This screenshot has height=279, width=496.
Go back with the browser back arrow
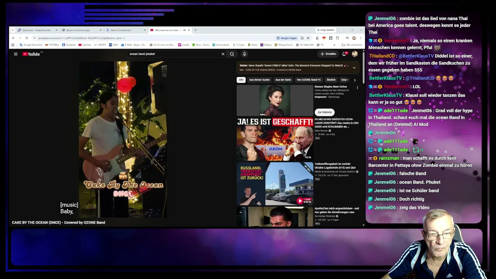click(x=13, y=38)
